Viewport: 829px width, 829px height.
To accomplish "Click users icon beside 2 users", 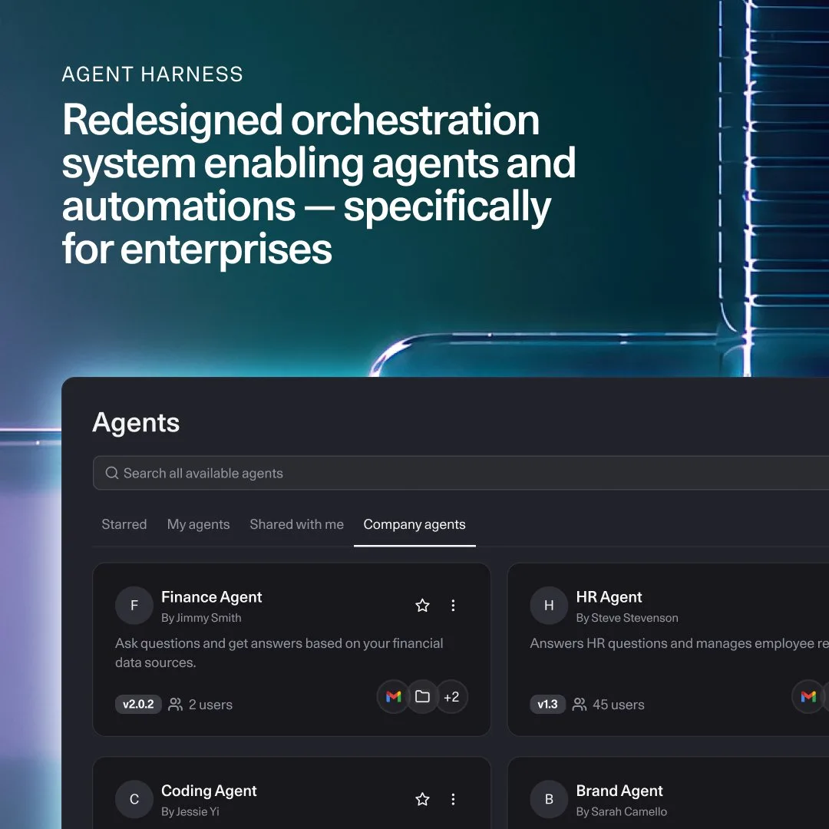I will [175, 704].
